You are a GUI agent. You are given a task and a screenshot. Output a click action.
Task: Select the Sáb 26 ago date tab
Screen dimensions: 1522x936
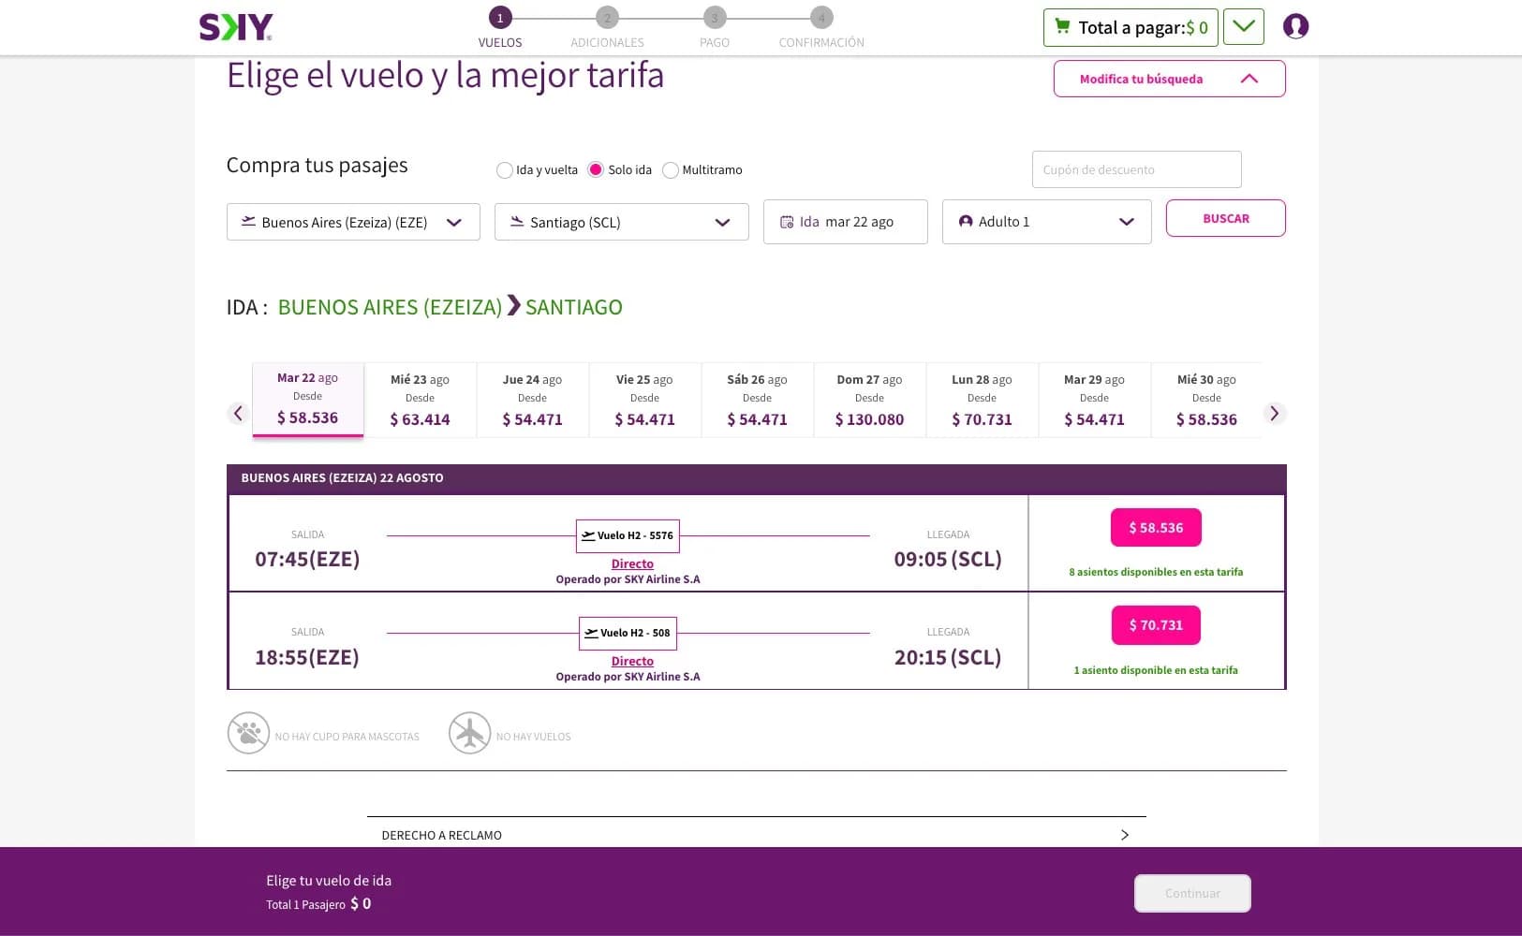click(x=757, y=400)
